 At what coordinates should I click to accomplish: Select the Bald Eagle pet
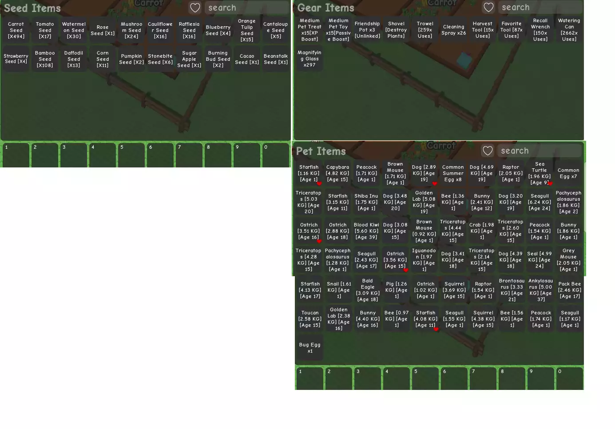point(367,290)
